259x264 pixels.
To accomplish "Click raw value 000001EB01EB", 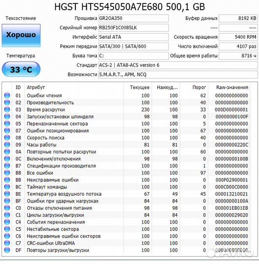I will tap(232, 208).
